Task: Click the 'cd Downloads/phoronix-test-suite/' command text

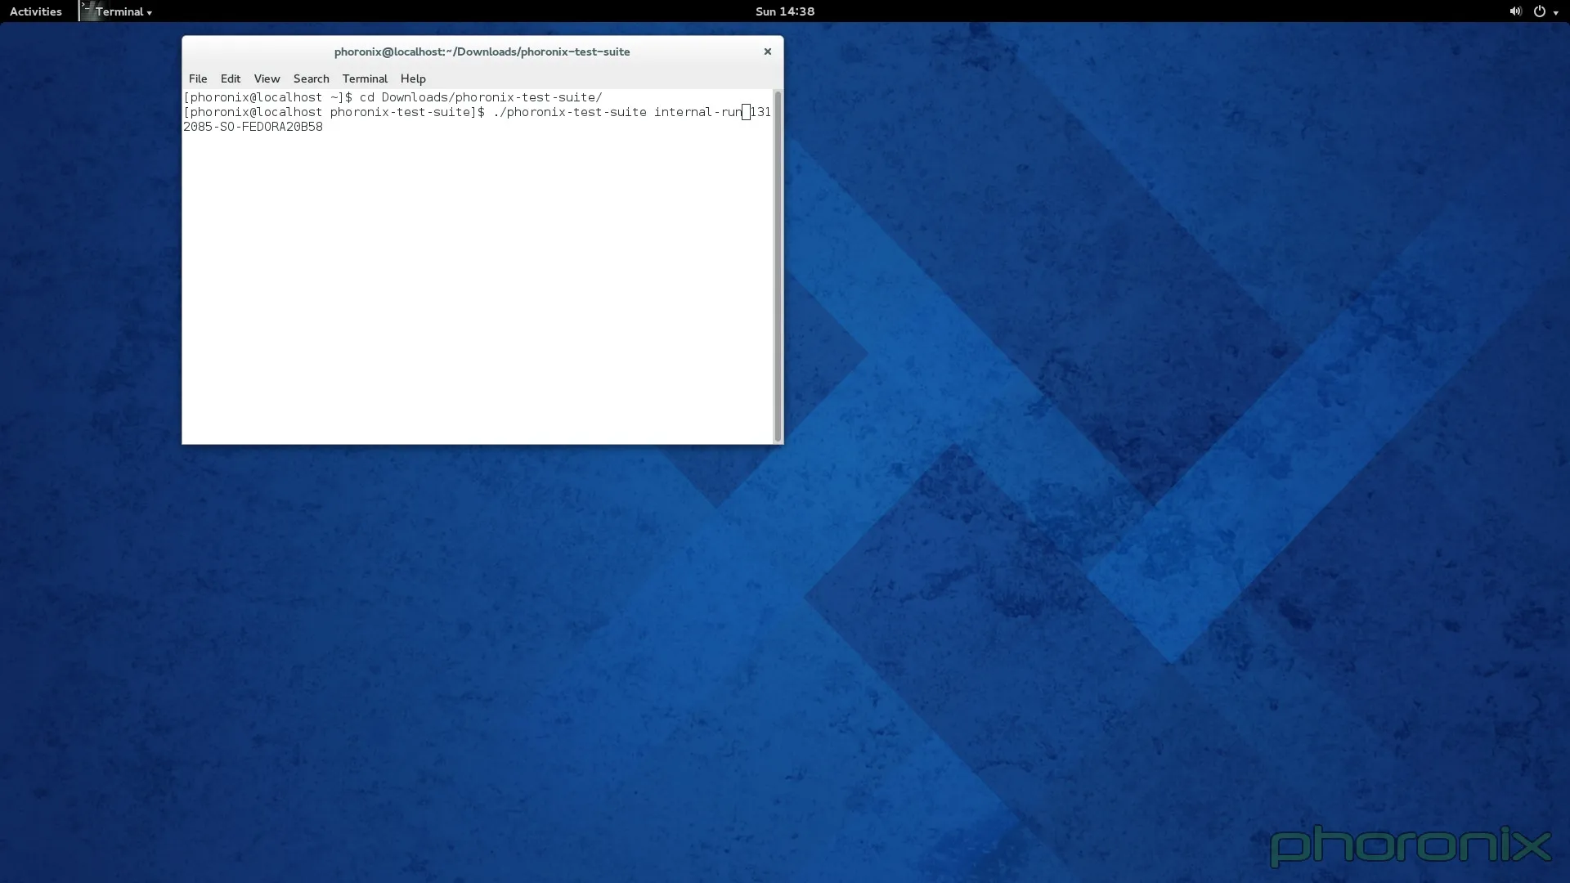Action: coord(481,97)
